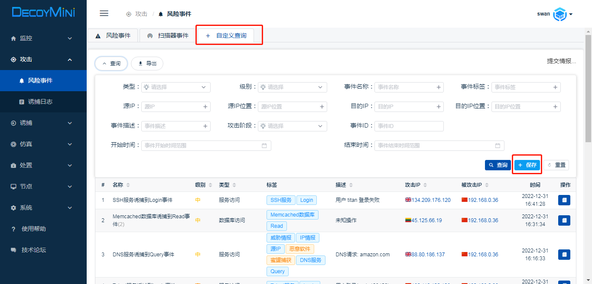Screen dimensions: 592x284
Task: Click the hamburger menu icon
Action: click(x=104, y=13)
